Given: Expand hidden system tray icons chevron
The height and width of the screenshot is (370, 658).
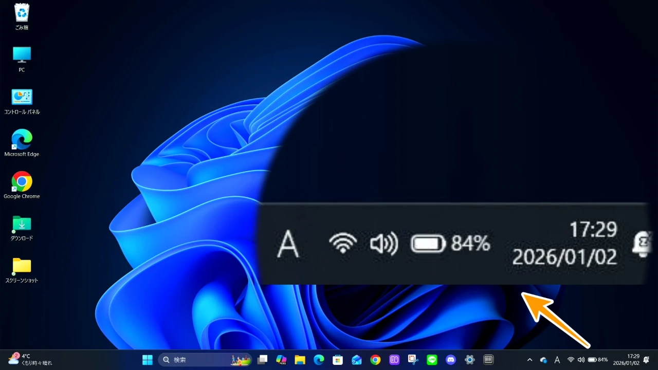Looking at the screenshot, I should pos(530,360).
